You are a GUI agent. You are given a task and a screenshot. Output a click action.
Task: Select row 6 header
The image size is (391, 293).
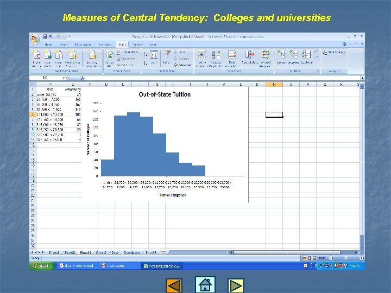(x=33, y=114)
